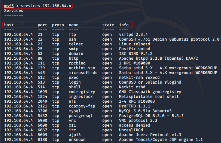Click 'OpenSSH 4.7p1 Debian 8ubuntu1' info
The image size is (221, 143).
(154, 39)
